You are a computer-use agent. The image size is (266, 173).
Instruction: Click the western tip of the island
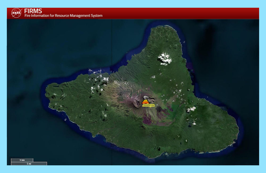pyautogui.click(x=46, y=92)
